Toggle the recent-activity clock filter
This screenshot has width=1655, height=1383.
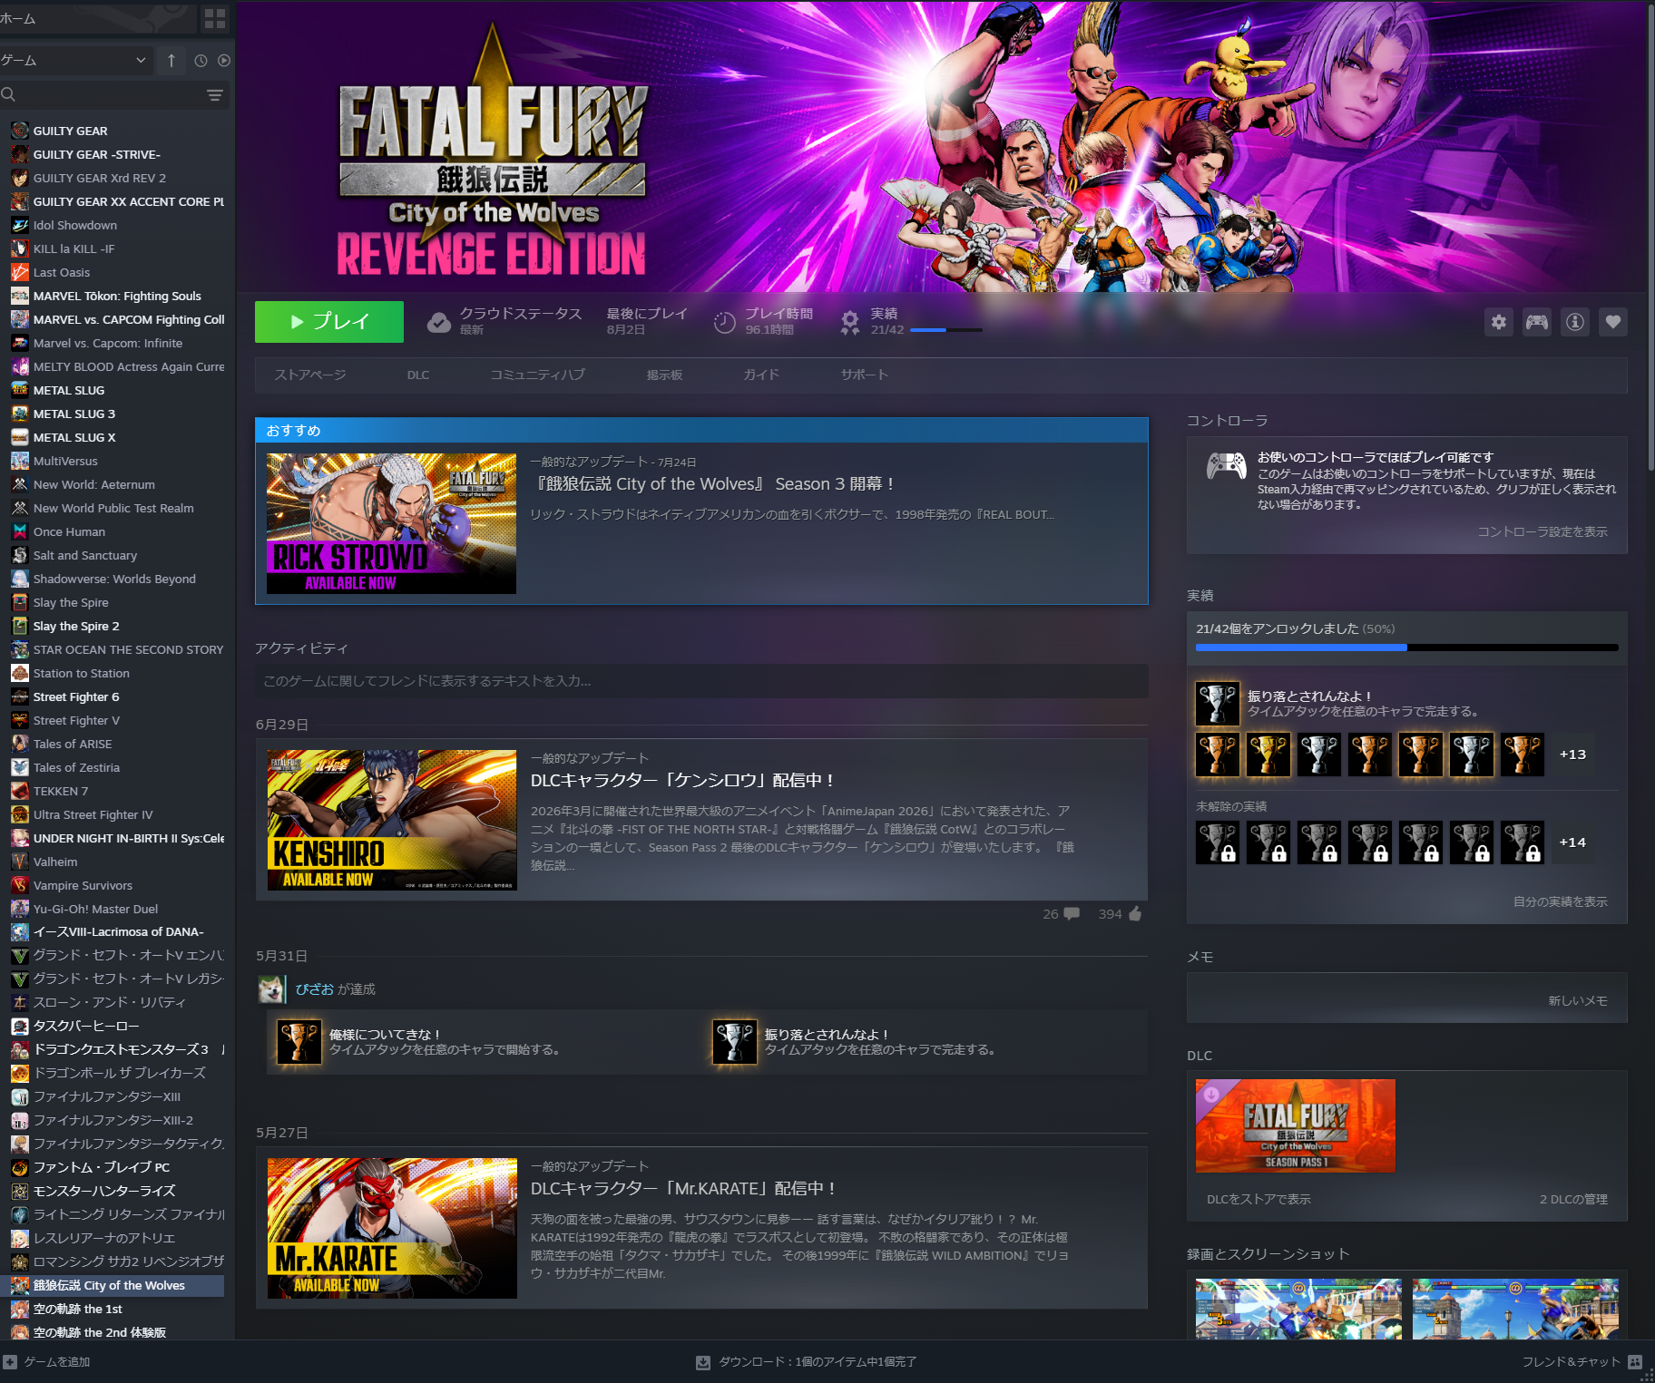tap(201, 61)
